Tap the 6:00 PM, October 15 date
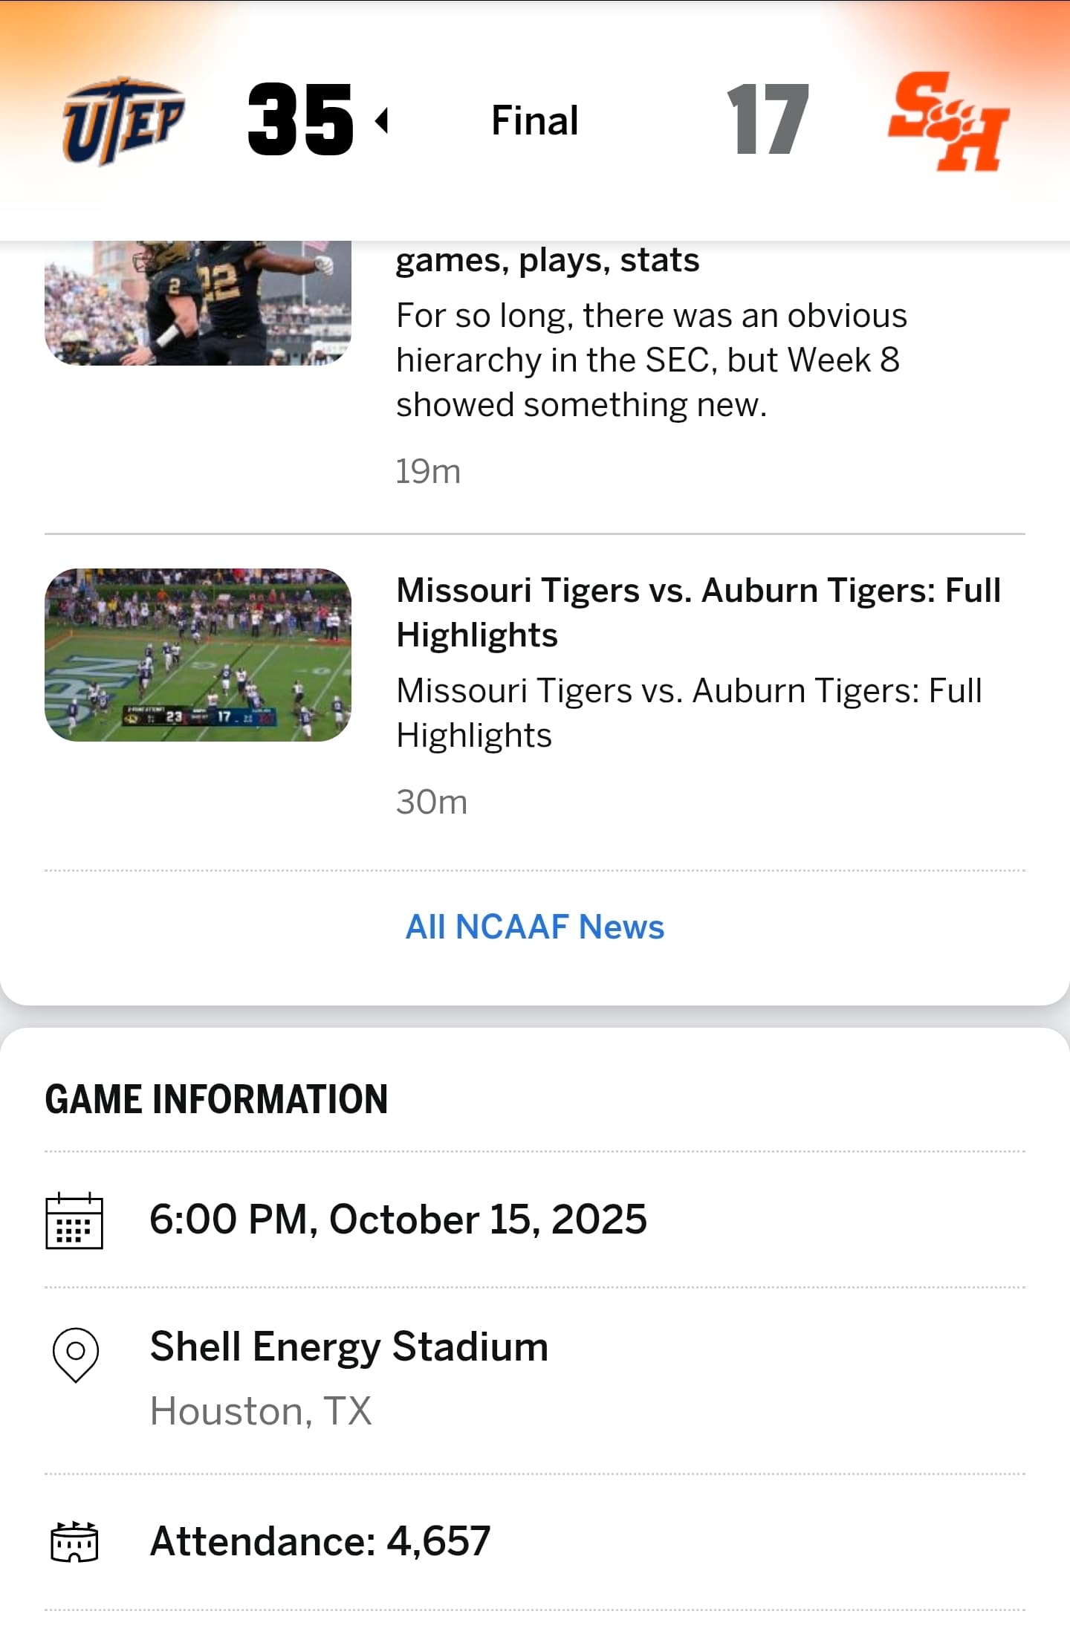This screenshot has width=1070, height=1643. point(398,1219)
